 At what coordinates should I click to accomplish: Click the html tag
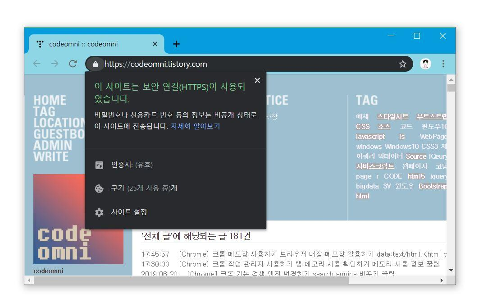tap(363, 196)
